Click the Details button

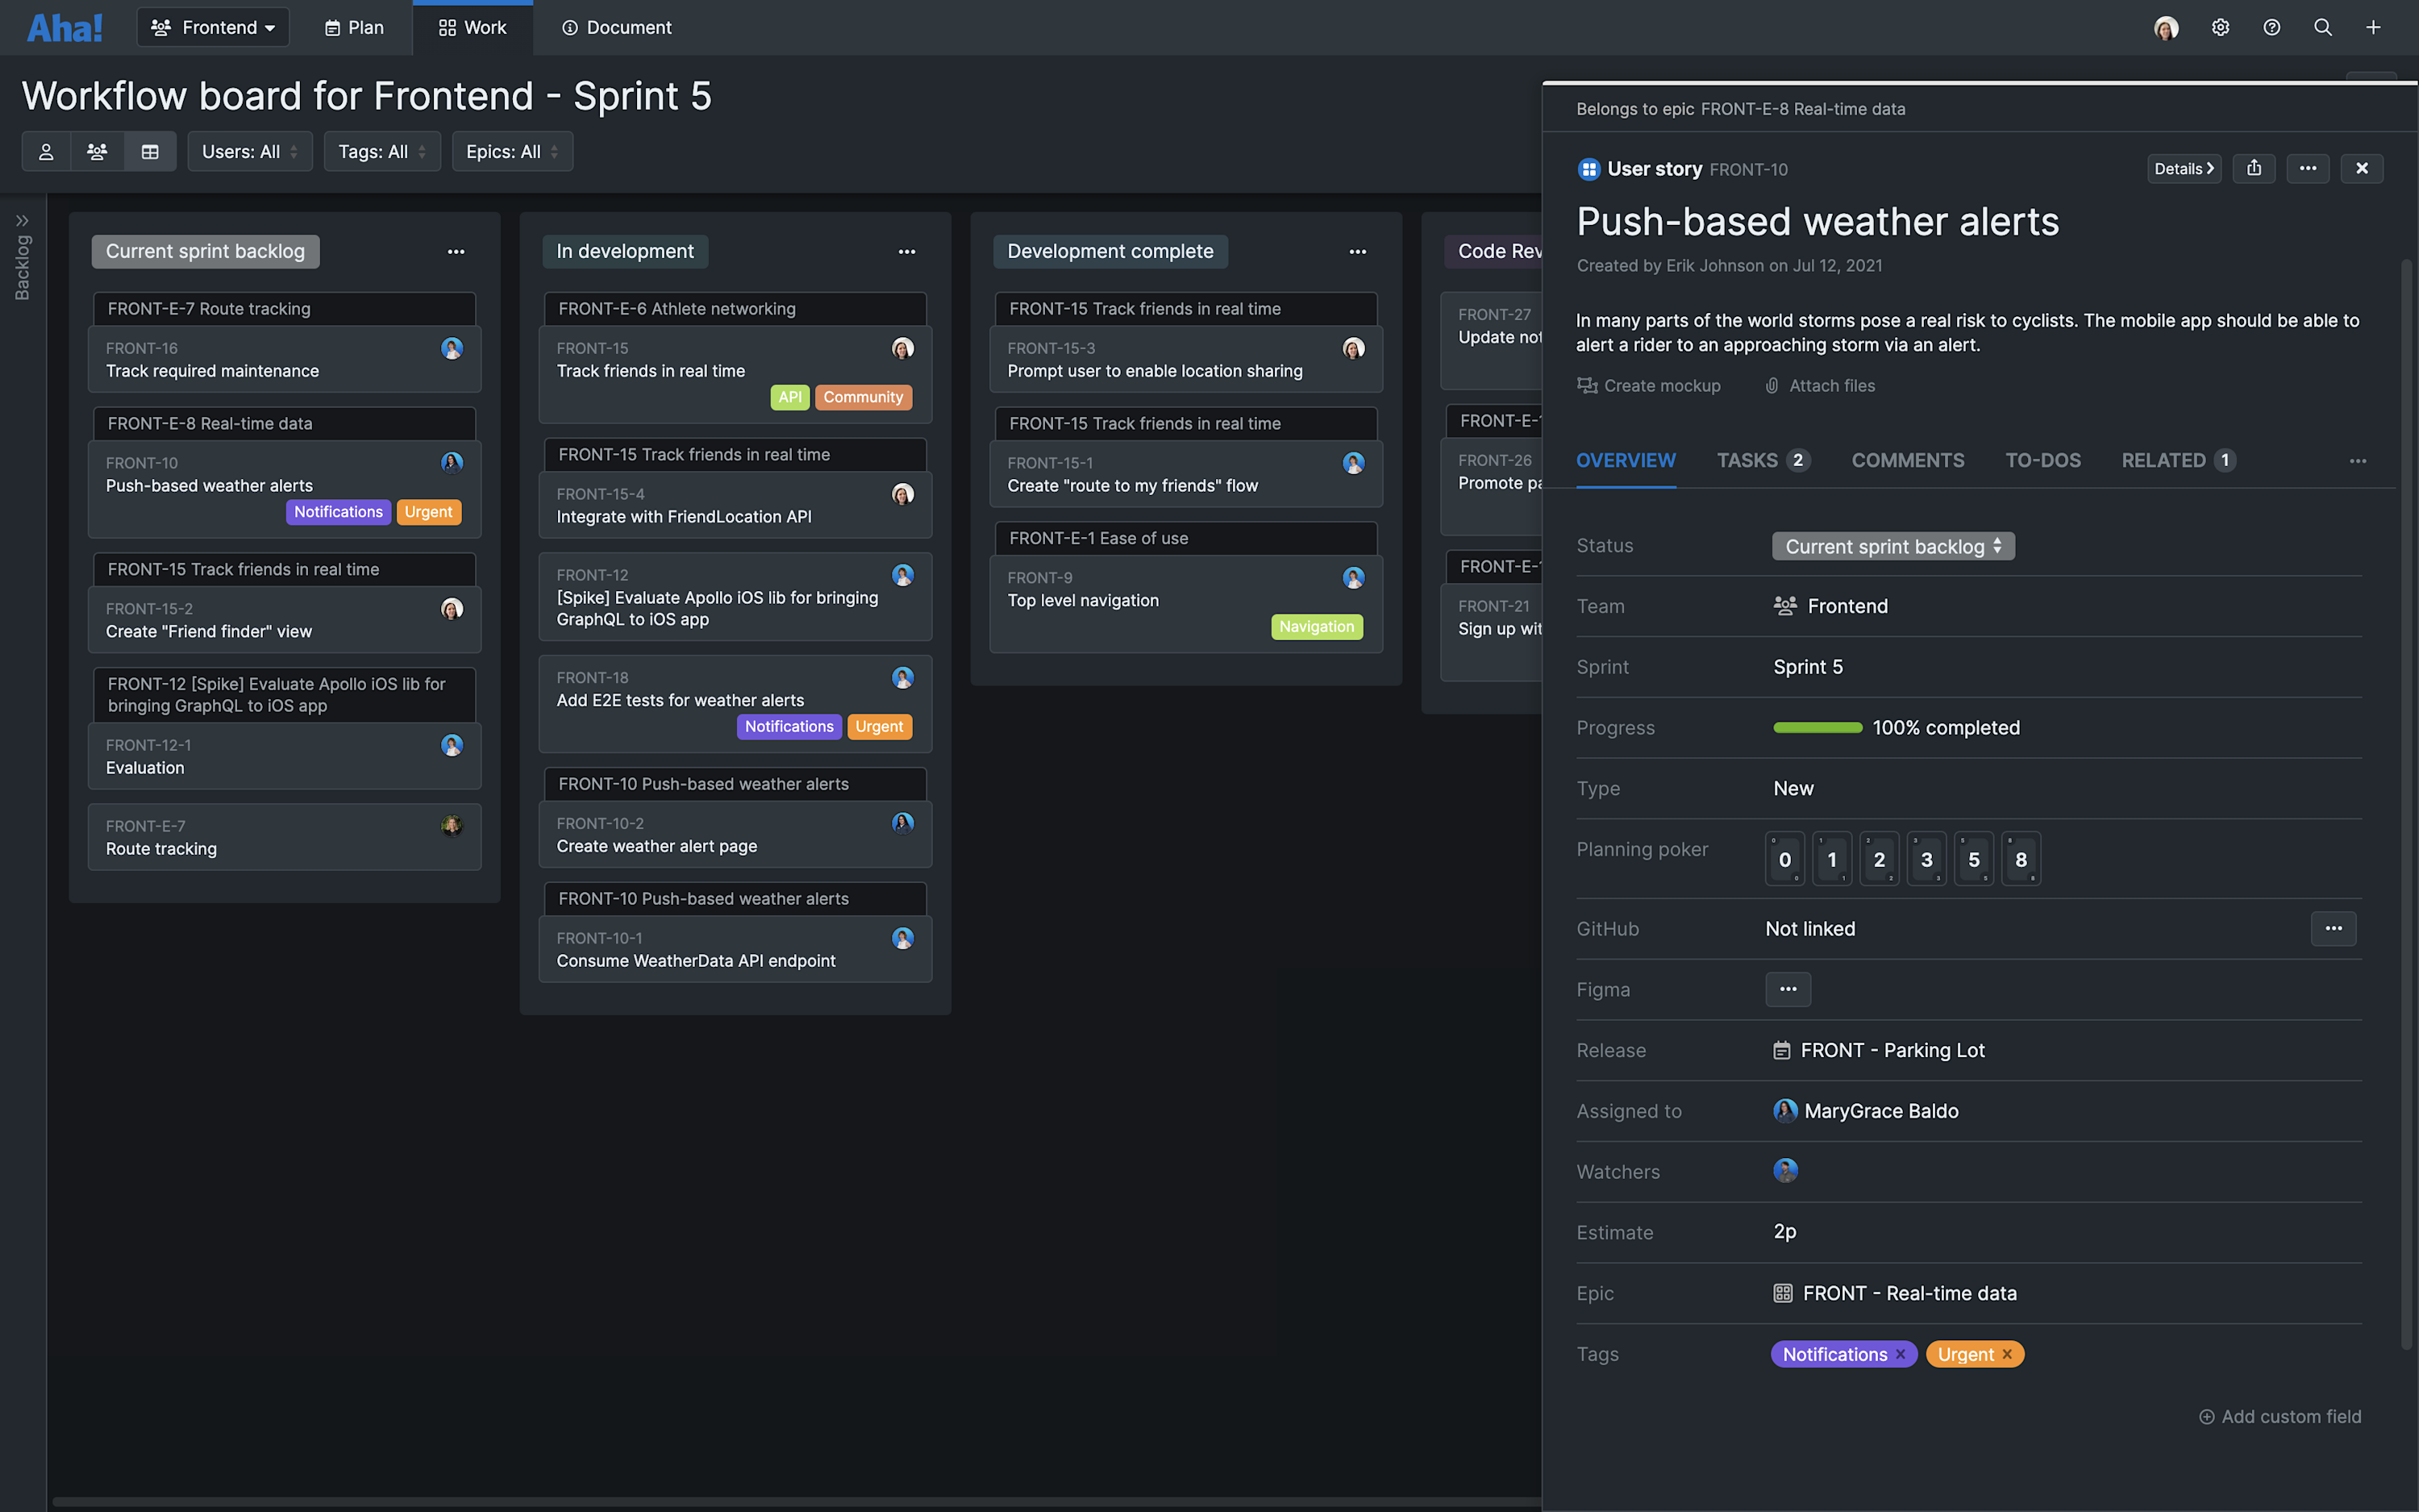point(2183,168)
